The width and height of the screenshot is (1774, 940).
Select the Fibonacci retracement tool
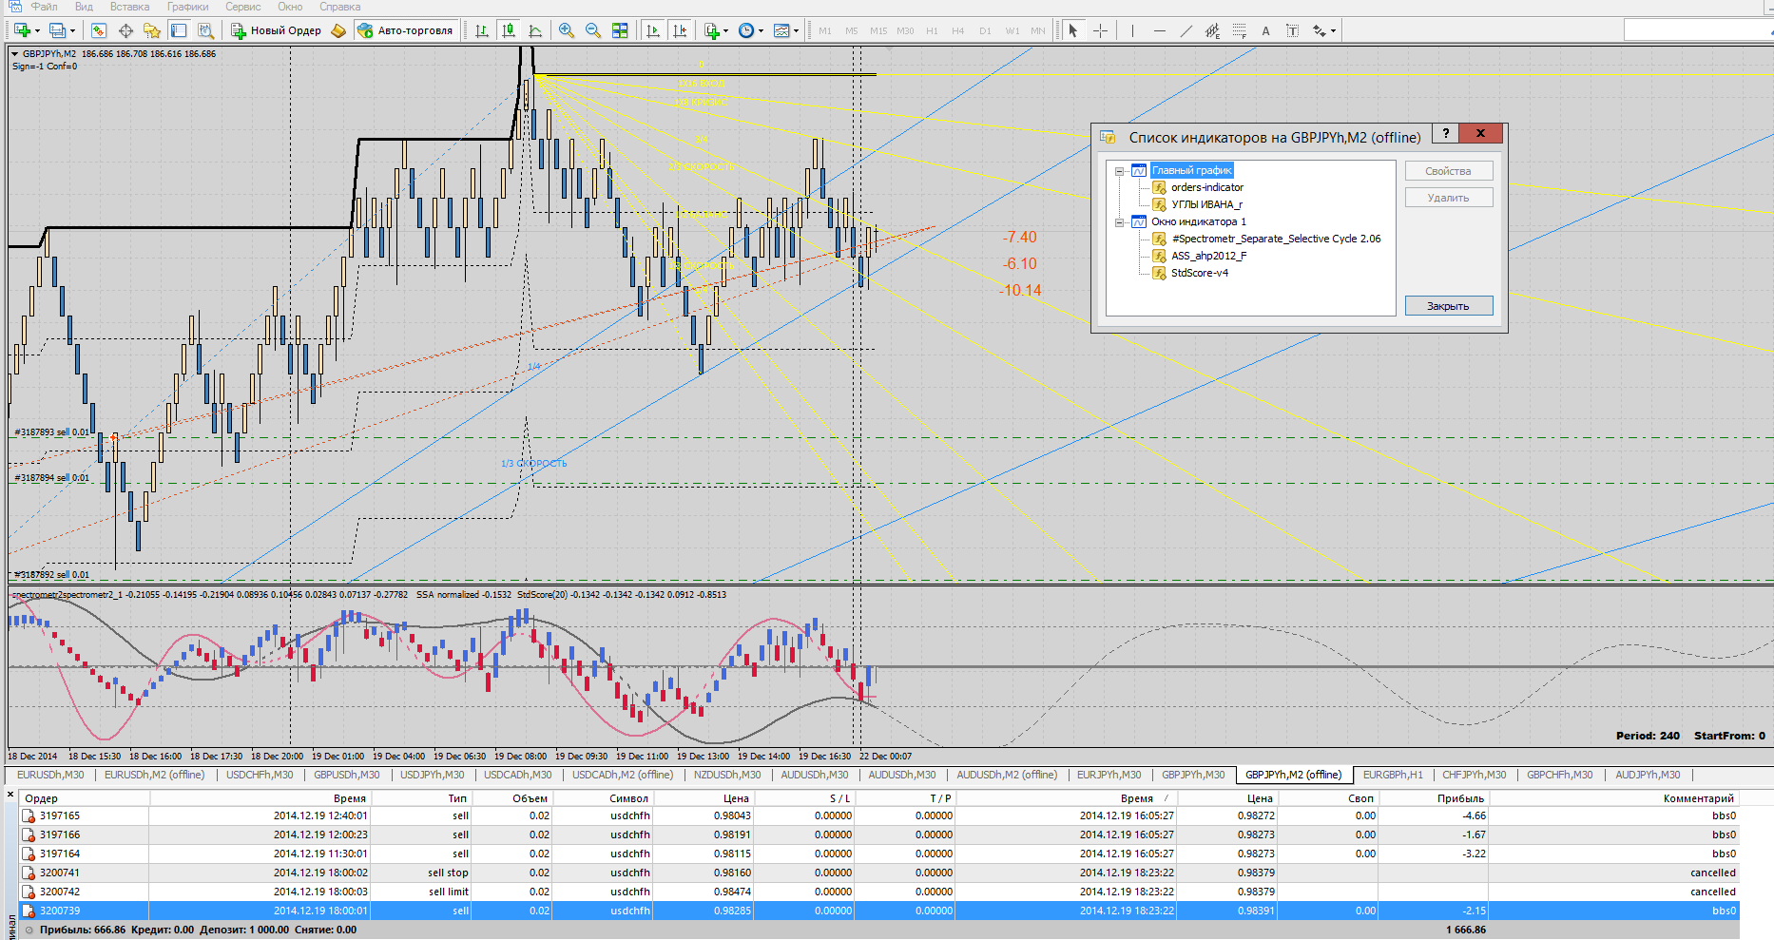point(1240,30)
